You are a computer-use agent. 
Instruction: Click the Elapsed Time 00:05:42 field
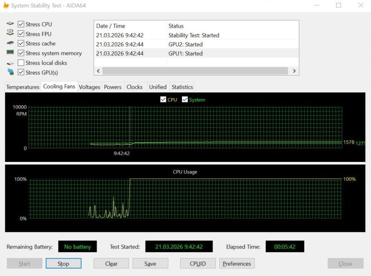coord(285,246)
